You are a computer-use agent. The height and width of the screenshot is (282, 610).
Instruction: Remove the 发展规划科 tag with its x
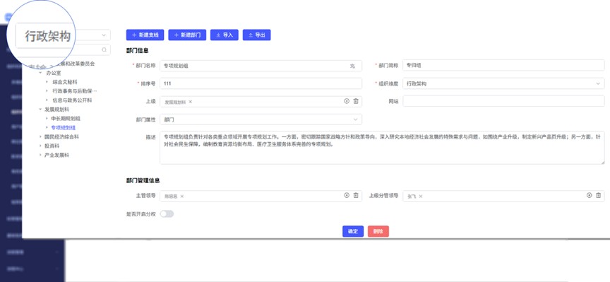pos(190,102)
